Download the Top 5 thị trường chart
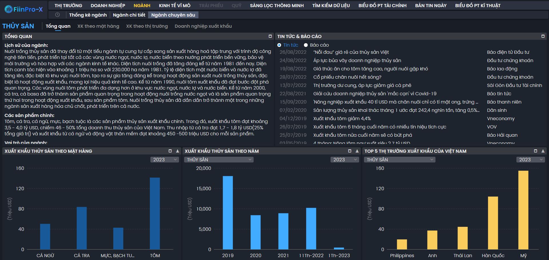This screenshot has width=549, height=260. click(x=543, y=151)
